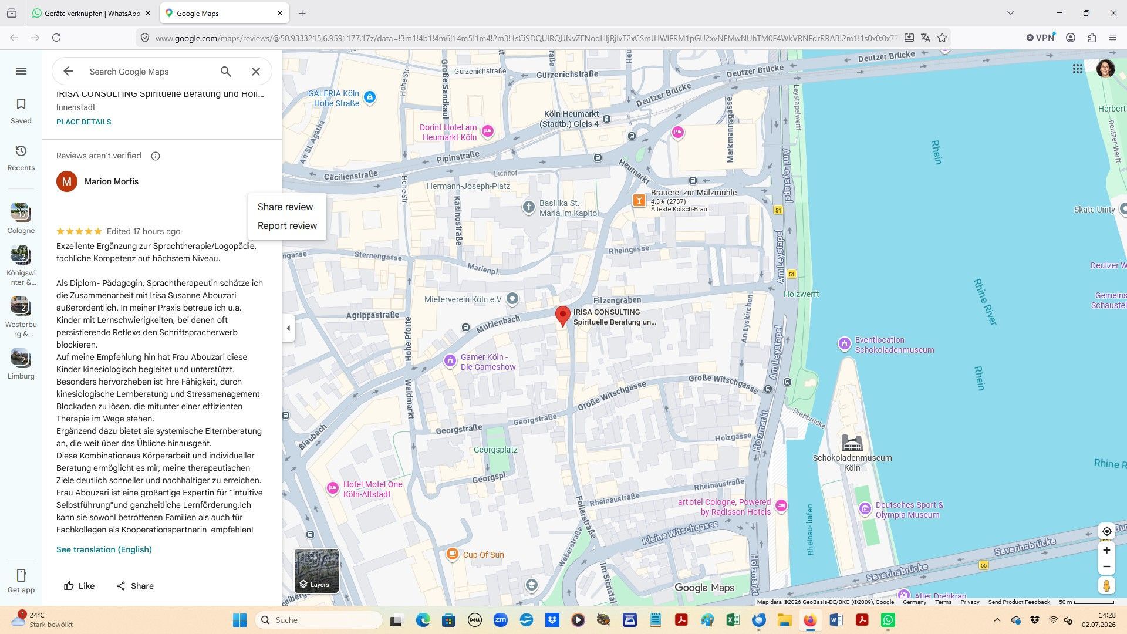Open the PLACE DETAILS link
The image size is (1127, 634).
coord(83,122)
